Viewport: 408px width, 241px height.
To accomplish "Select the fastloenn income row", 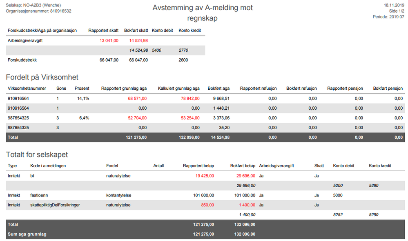I will pos(205,195).
